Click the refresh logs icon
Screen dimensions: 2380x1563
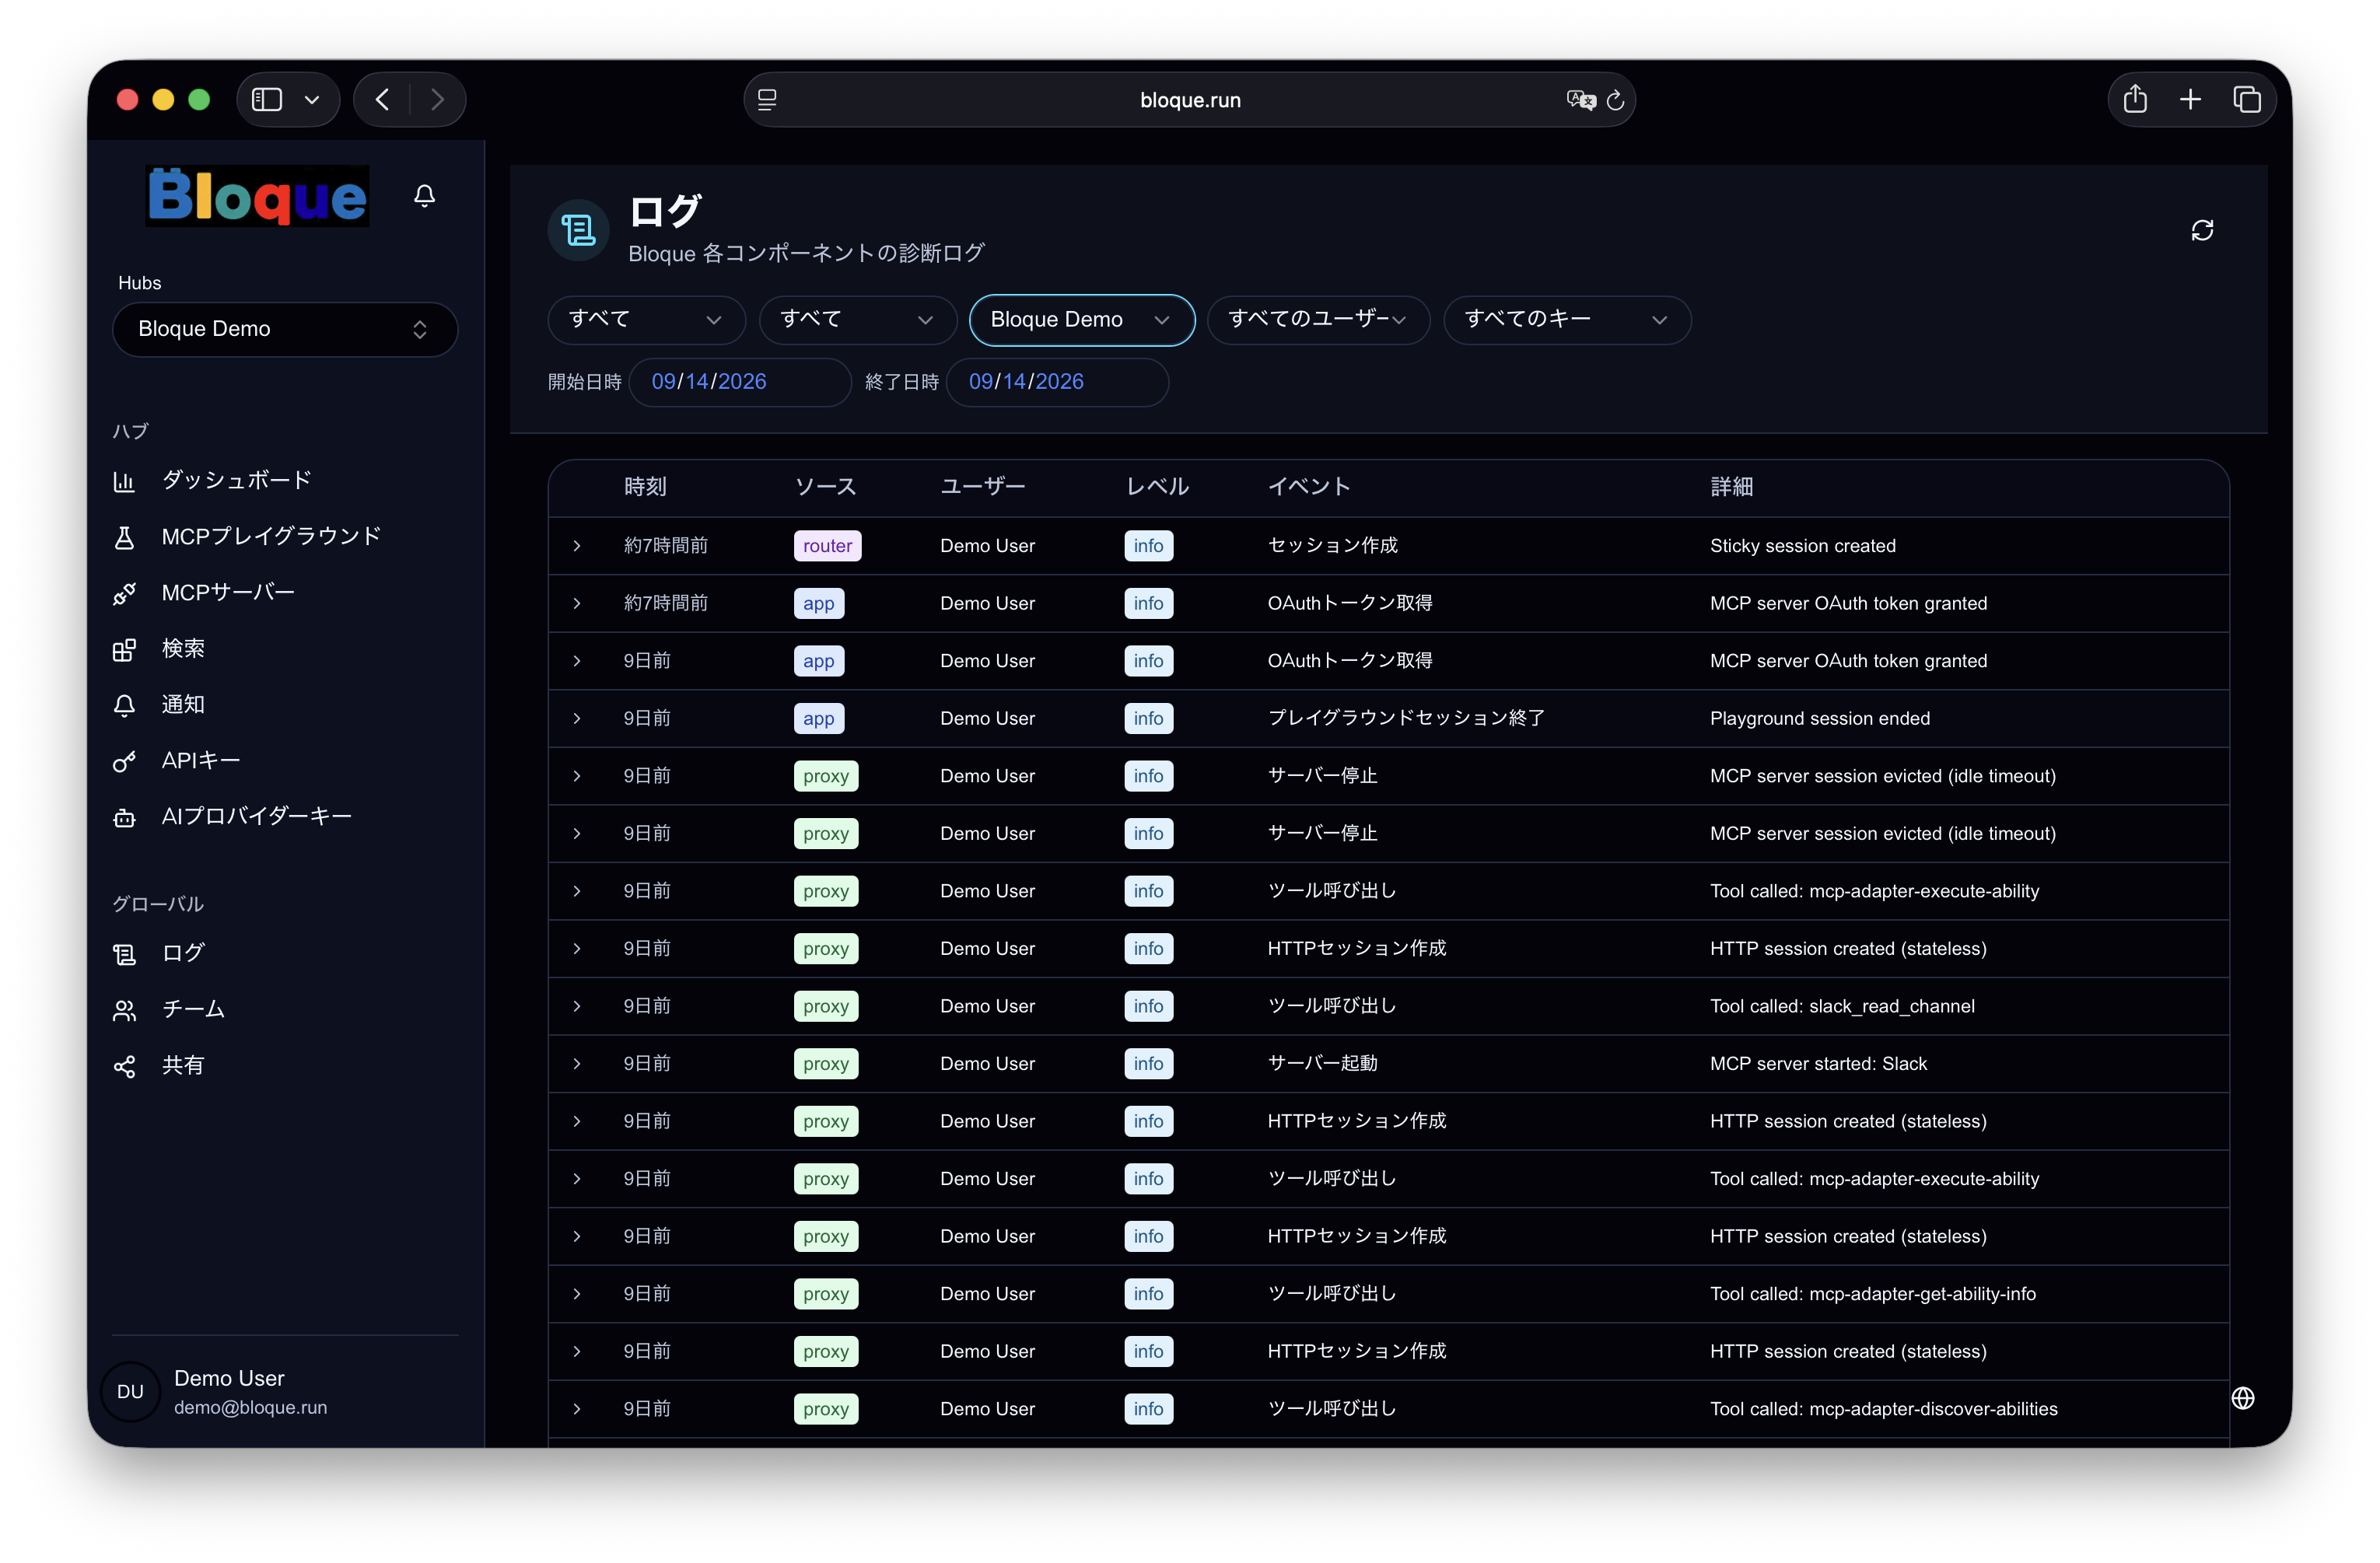[2202, 230]
